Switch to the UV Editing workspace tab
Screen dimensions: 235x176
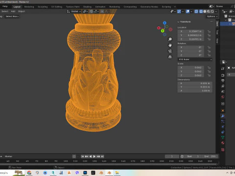tap(57, 7)
